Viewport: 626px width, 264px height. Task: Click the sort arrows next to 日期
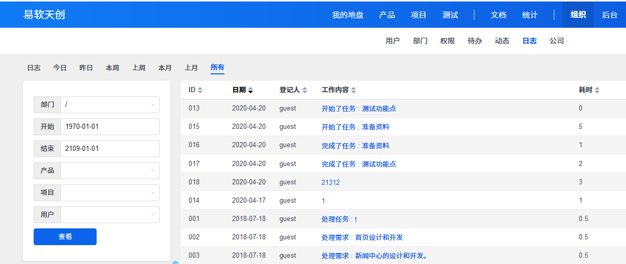click(x=251, y=90)
